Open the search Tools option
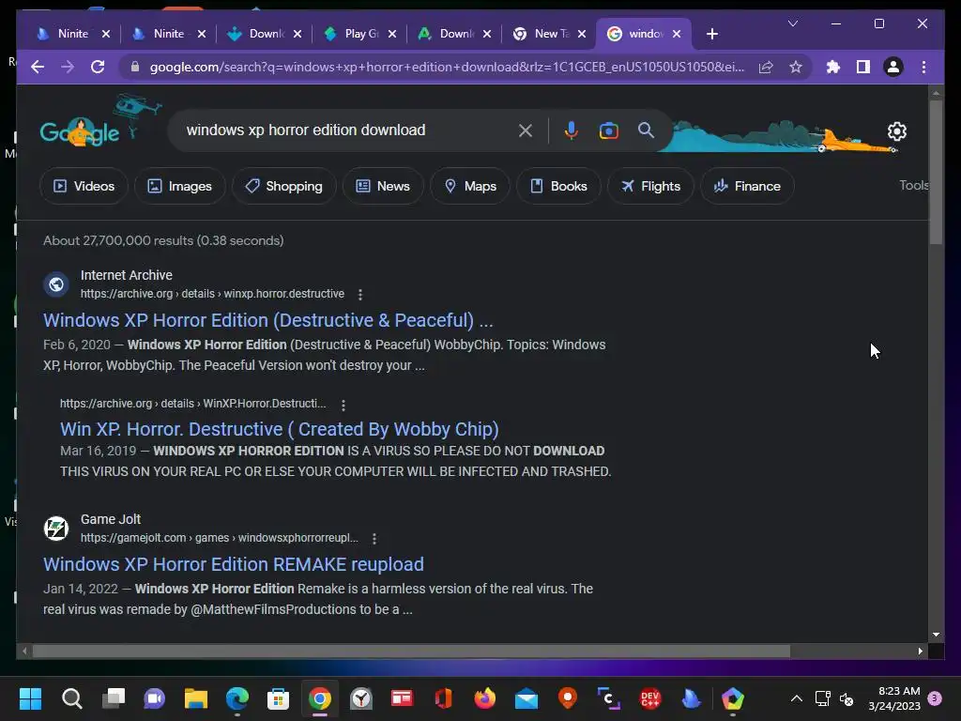The width and height of the screenshot is (961, 721). tap(913, 185)
